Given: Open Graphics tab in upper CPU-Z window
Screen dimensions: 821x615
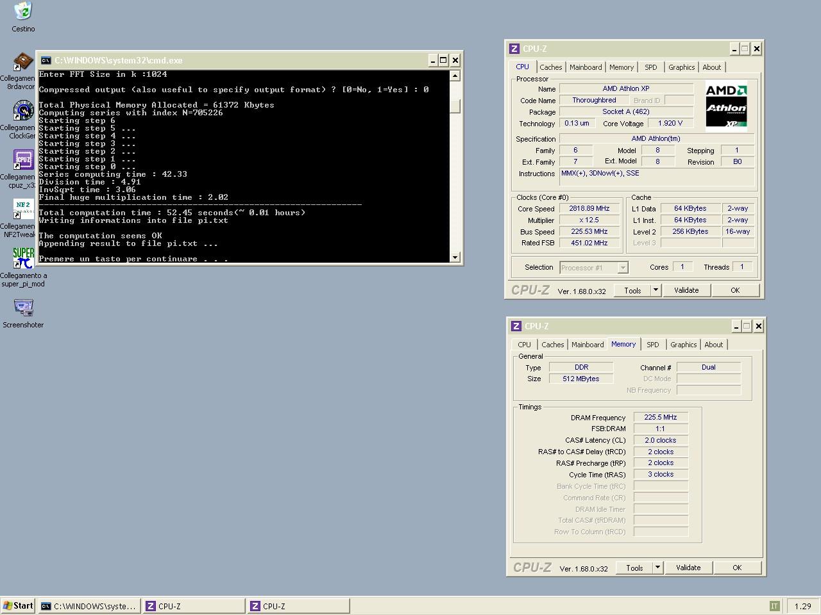Looking at the screenshot, I should (x=681, y=67).
